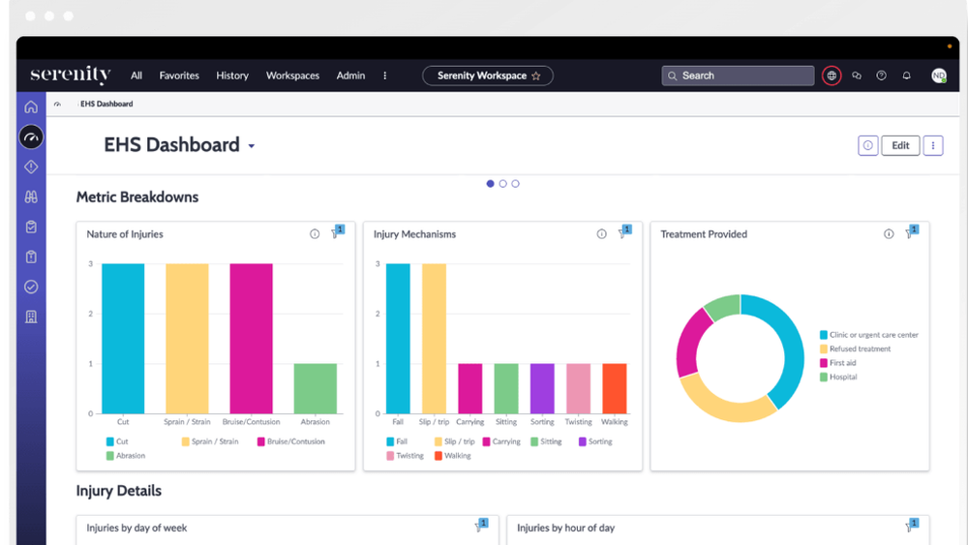Click the Hospital legend swatch
This screenshot has width=968, height=545.
point(824,378)
